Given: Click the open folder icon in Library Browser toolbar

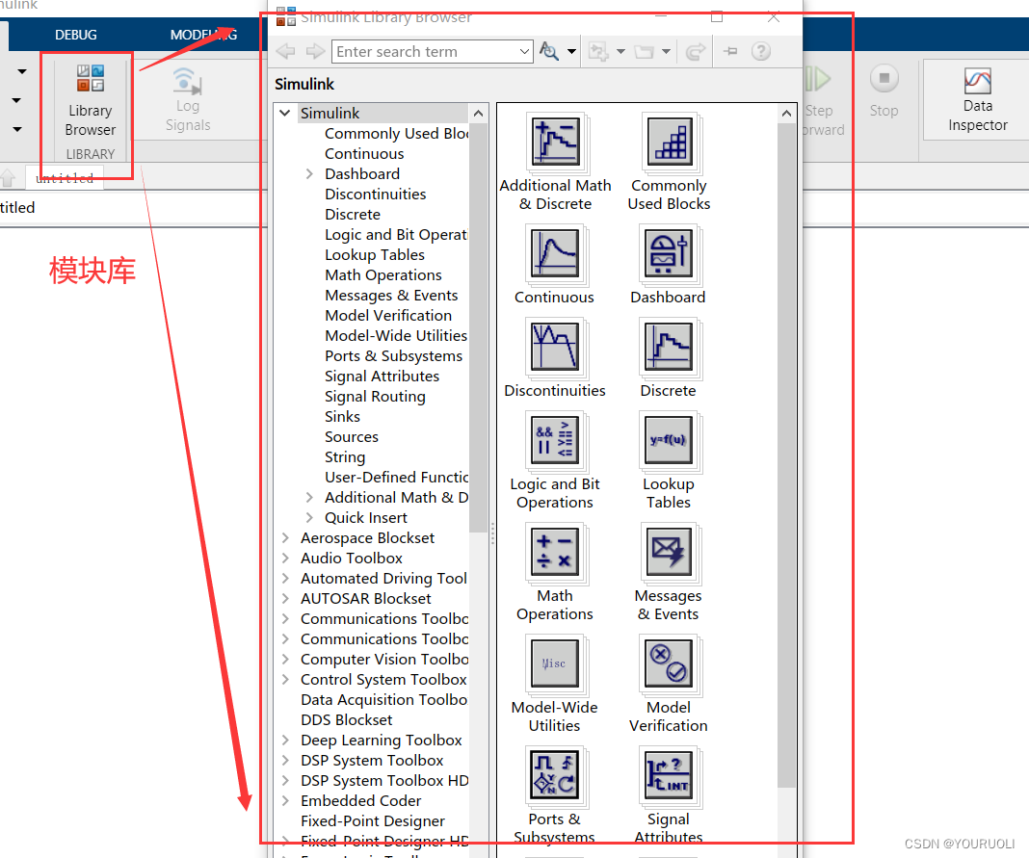Looking at the screenshot, I should (x=645, y=51).
